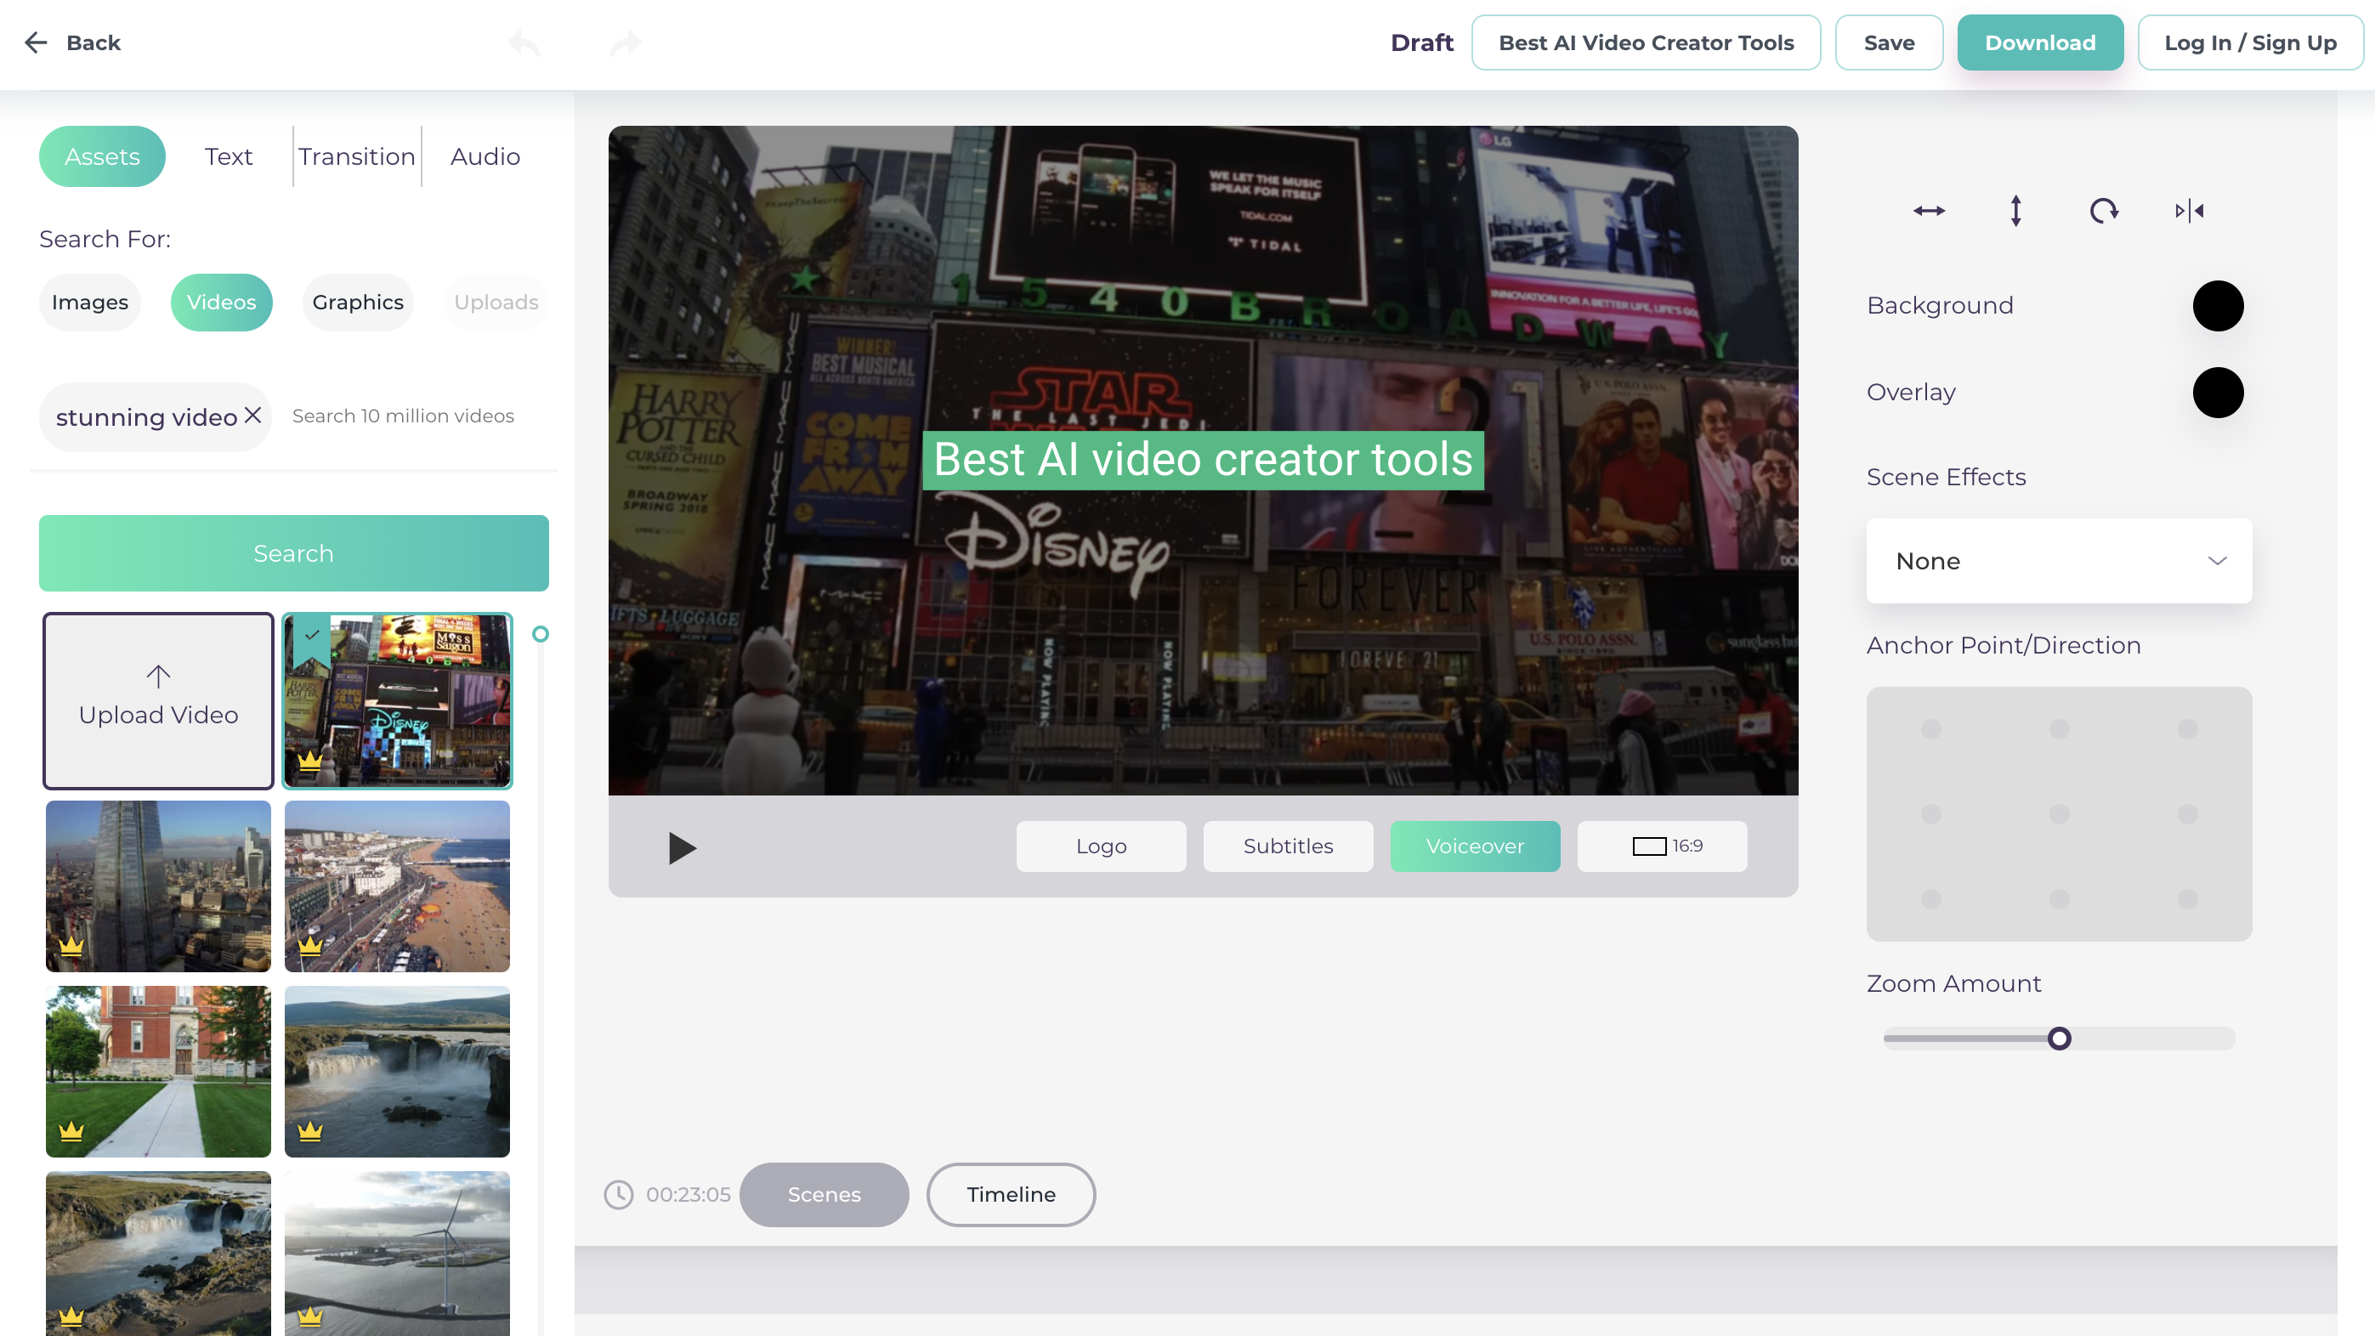
Task: Switch to the Audio panel tab
Action: click(x=485, y=156)
